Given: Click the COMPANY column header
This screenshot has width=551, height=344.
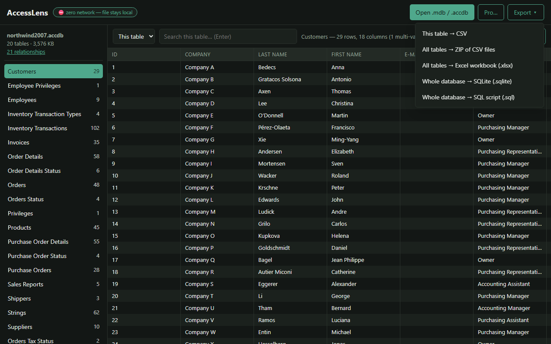Looking at the screenshot, I should [x=217, y=55].
